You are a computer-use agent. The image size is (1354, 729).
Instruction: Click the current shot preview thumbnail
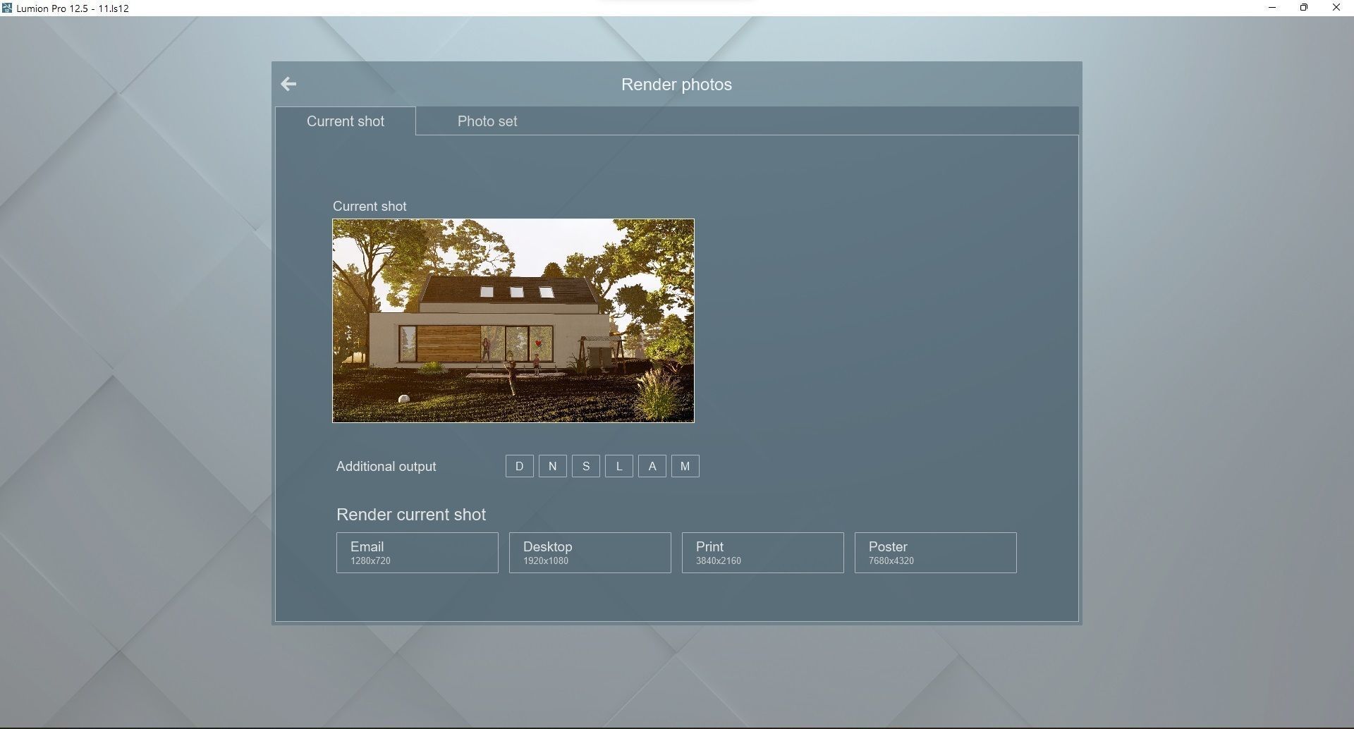pos(513,321)
